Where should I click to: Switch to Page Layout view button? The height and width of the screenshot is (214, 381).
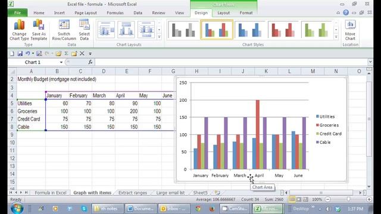[x=299, y=200]
